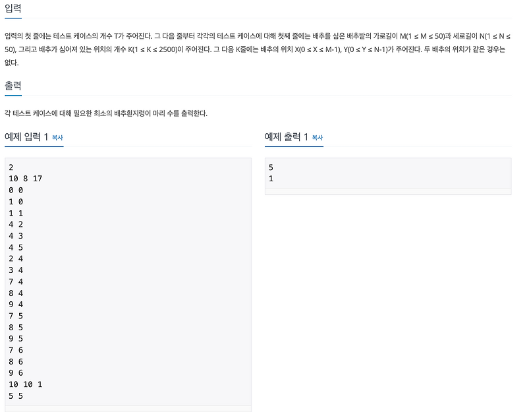The image size is (527, 412).
Task: Click the 예제 입력 1 heading
Action: click(x=26, y=137)
